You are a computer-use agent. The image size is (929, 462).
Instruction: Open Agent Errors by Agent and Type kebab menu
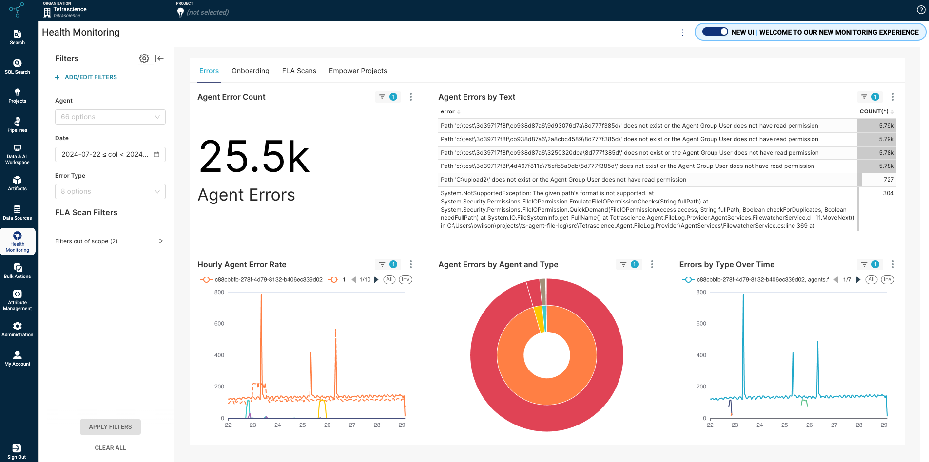(x=652, y=264)
